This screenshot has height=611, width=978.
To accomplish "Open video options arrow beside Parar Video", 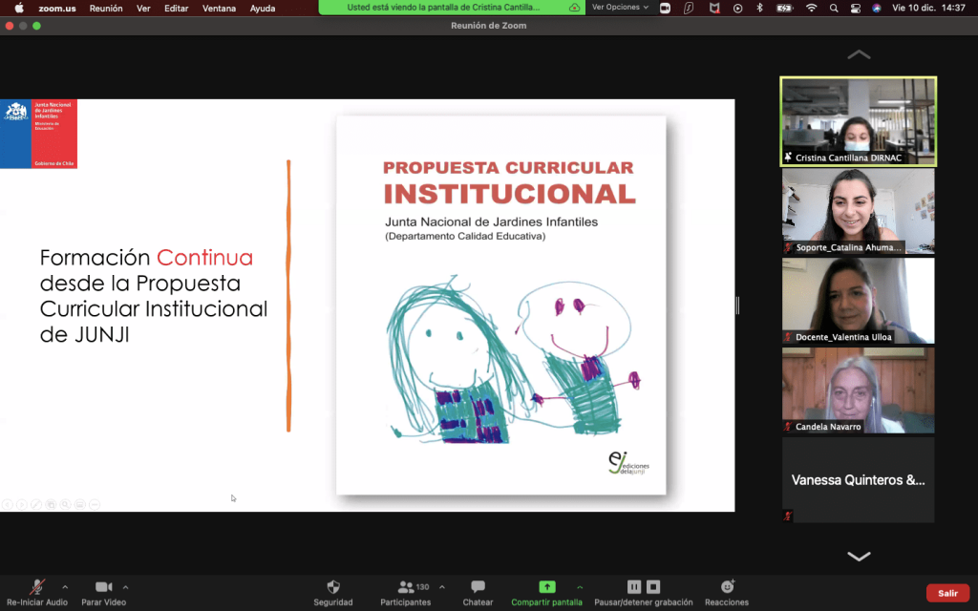I will pos(125,587).
